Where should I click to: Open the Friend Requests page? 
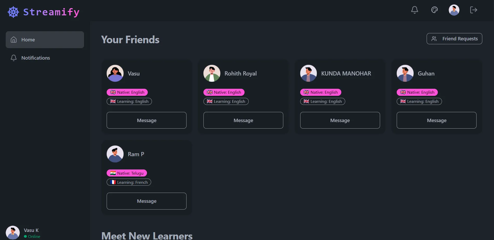pos(454,39)
